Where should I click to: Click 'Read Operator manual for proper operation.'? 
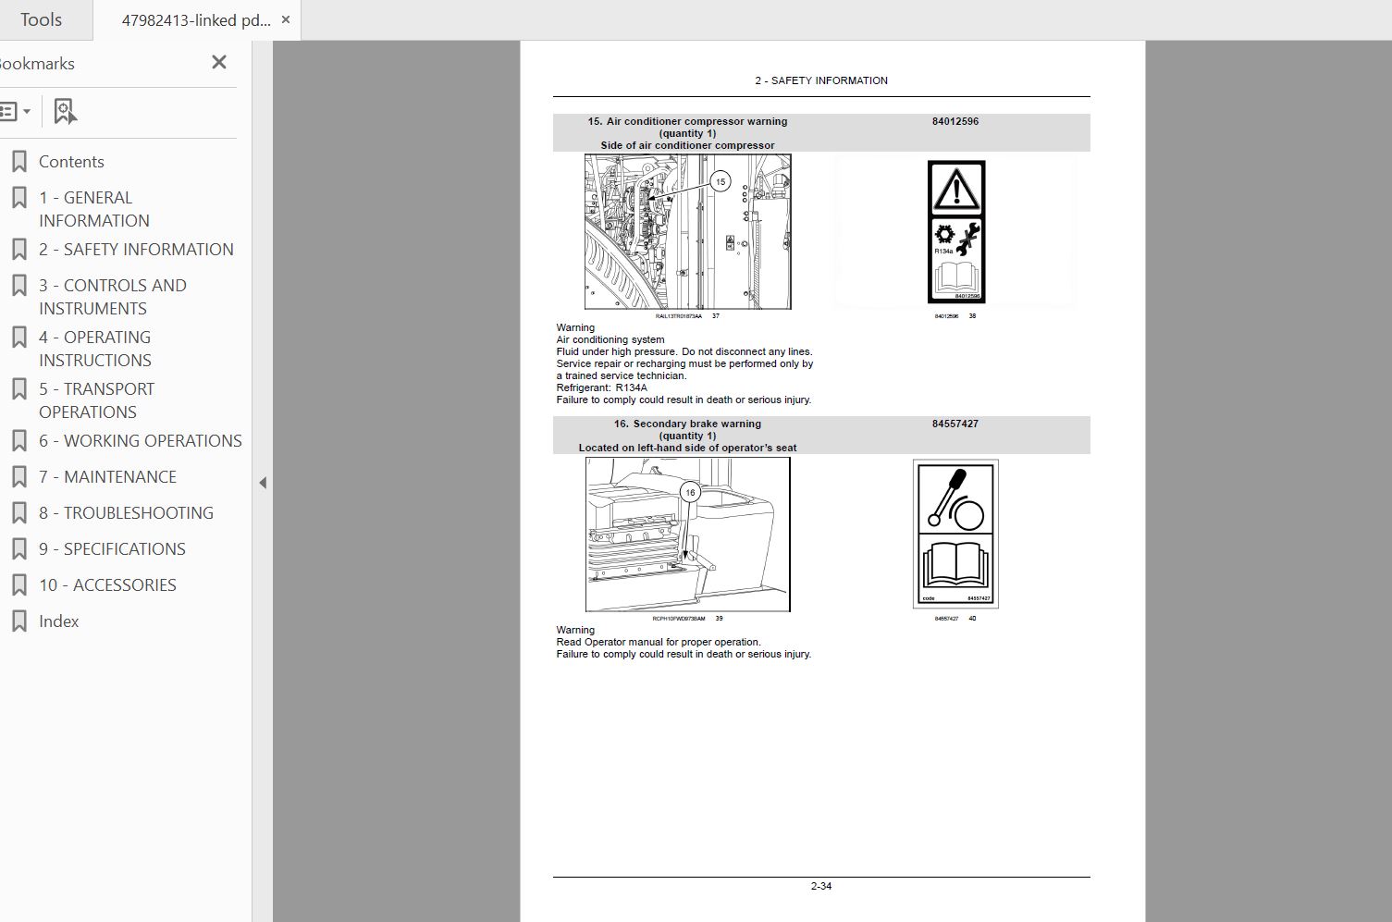coord(659,642)
